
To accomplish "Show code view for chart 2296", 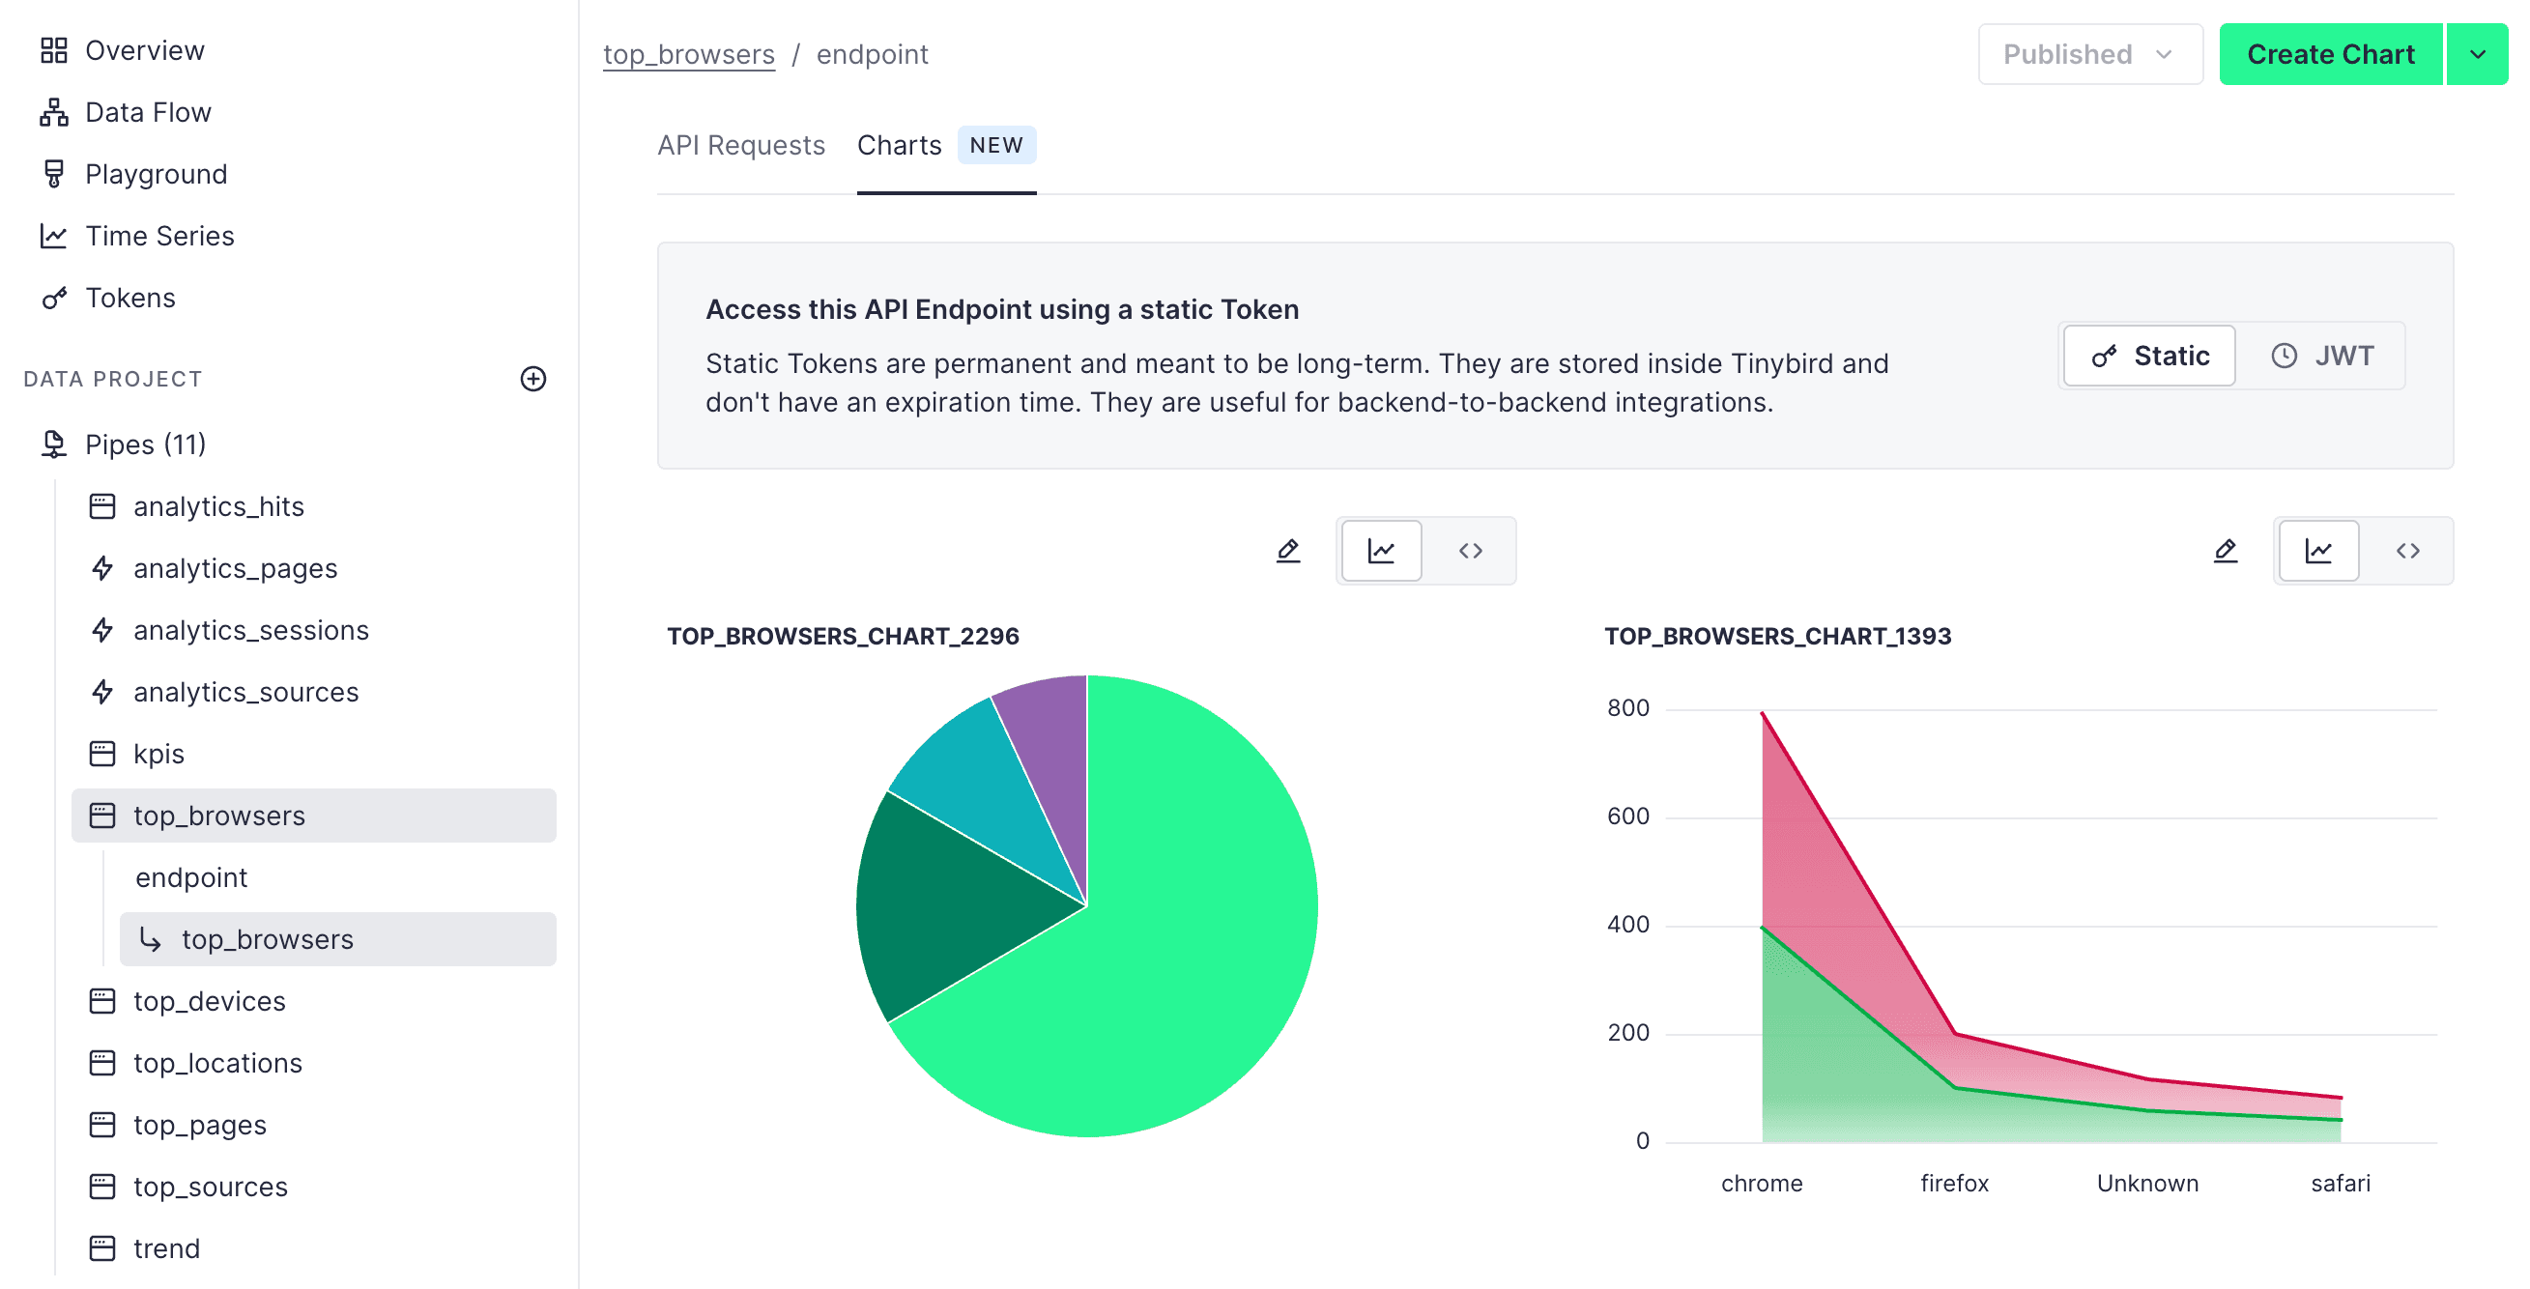I will (x=1469, y=551).
